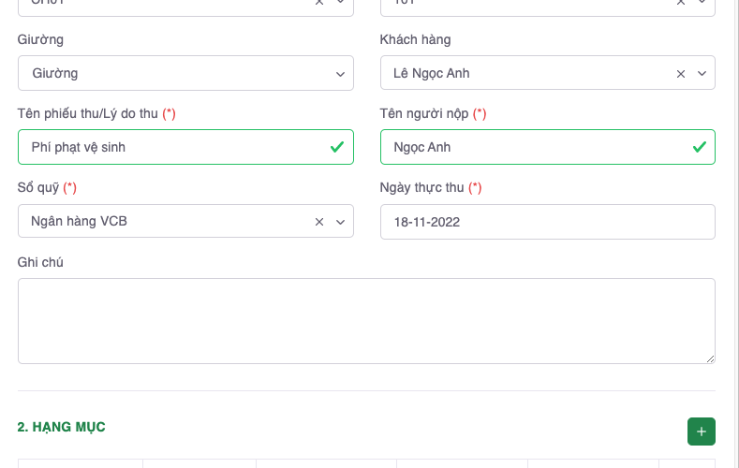This screenshot has width=739, height=468.
Task: Open the Ngày thực thu date field
Action: (547, 222)
